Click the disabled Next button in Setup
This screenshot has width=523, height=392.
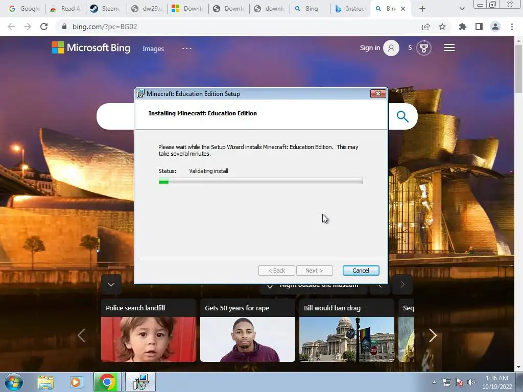(x=314, y=271)
